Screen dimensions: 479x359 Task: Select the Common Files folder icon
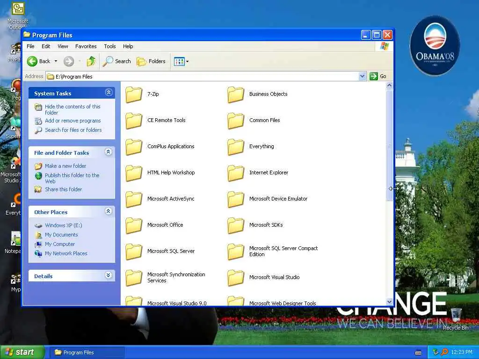pyautogui.click(x=236, y=121)
